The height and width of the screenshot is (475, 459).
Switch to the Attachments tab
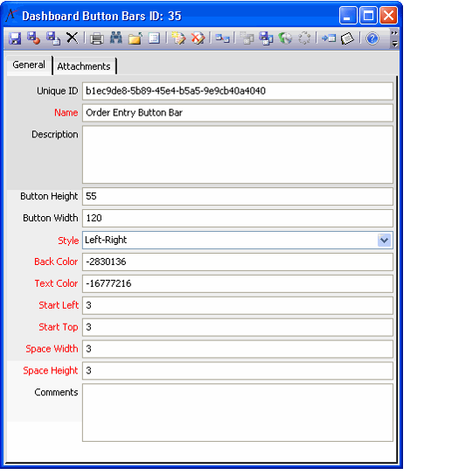[84, 66]
